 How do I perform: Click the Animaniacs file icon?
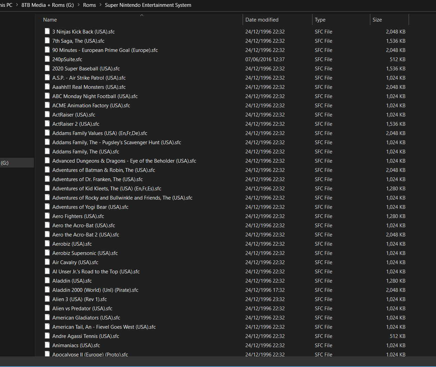pyautogui.click(x=47, y=345)
